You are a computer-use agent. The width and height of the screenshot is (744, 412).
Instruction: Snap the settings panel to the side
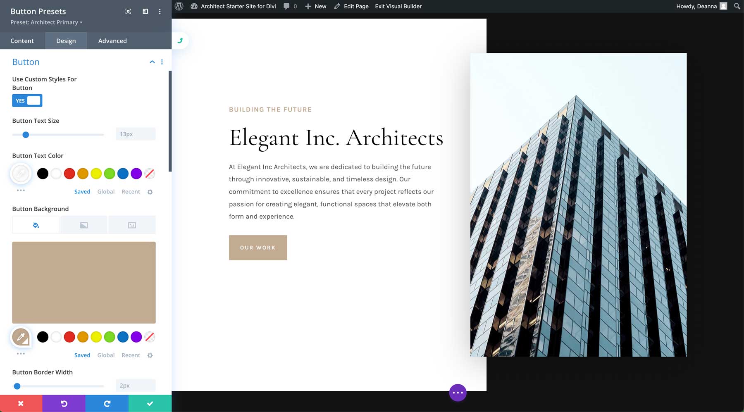145,12
